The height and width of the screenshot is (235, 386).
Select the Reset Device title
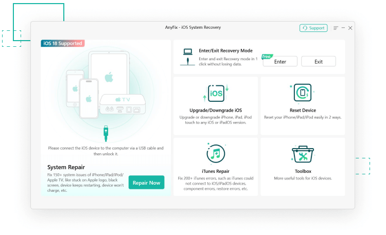point(303,110)
